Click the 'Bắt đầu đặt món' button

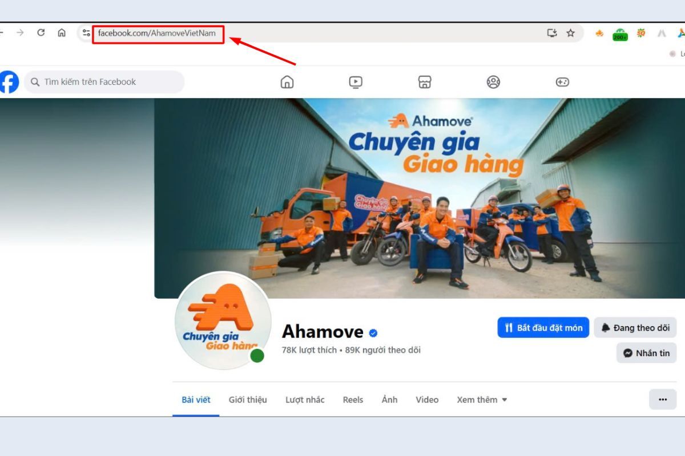pyautogui.click(x=543, y=328)
